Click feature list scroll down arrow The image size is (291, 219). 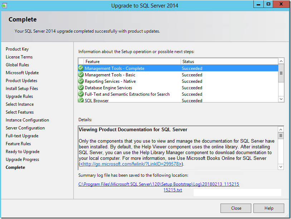click(x=281, y=99)
